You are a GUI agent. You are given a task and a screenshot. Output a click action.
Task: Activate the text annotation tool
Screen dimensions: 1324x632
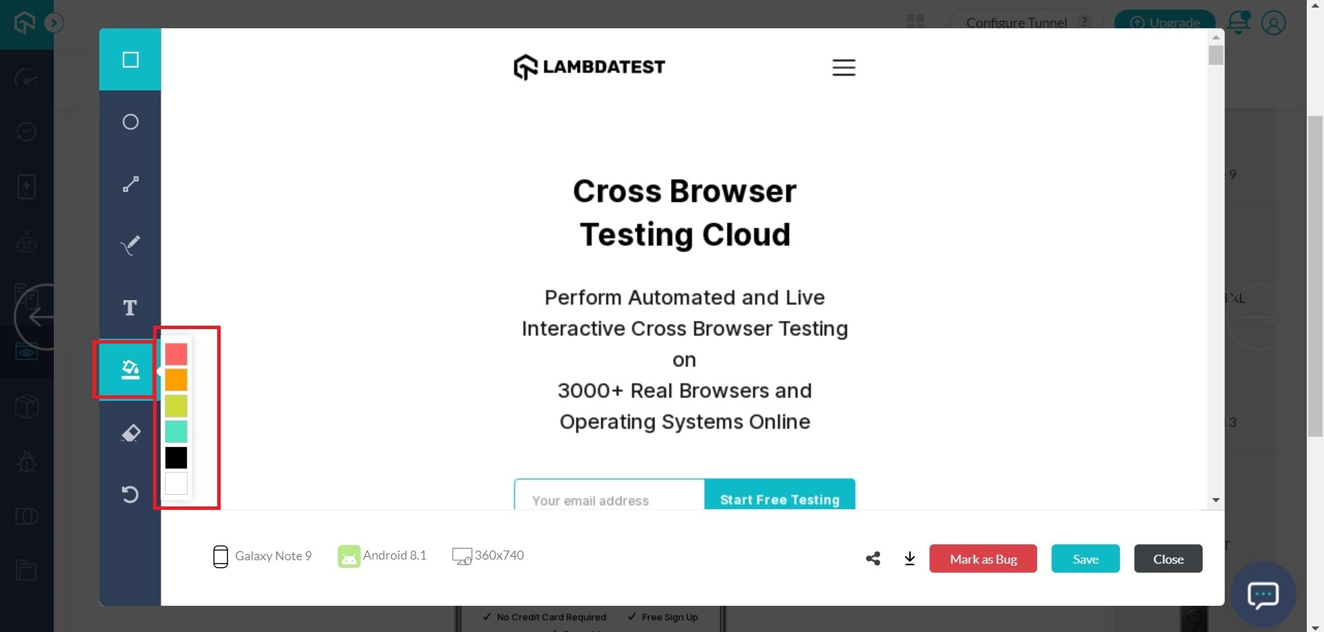[x=130, y=308]
